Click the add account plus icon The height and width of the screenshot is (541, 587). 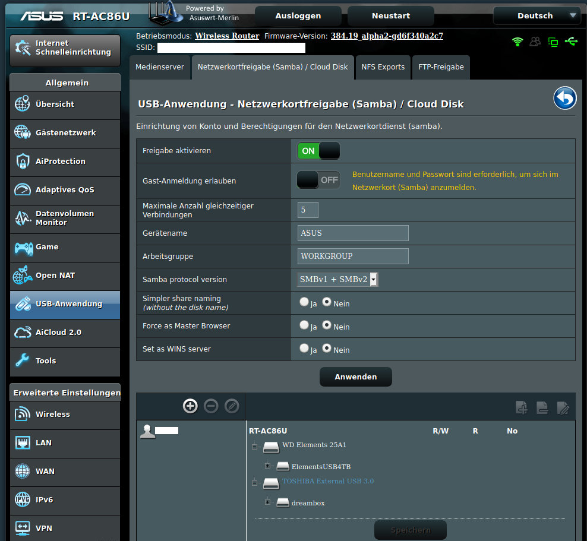pyautogui.click(x=190, y=406)
